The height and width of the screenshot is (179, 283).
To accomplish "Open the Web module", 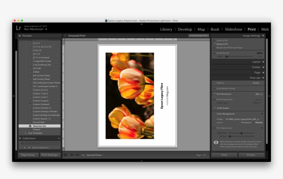I will 265,29.
